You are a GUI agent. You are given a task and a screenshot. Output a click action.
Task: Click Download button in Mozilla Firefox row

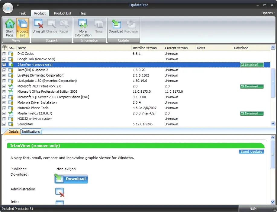pyautogui.click(x=252, y=113)
